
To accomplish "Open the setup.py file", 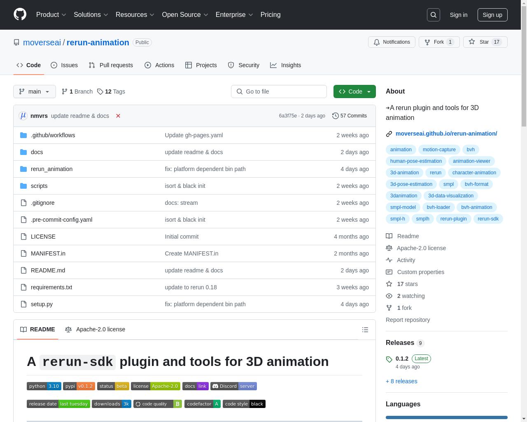I will [42, 304].
